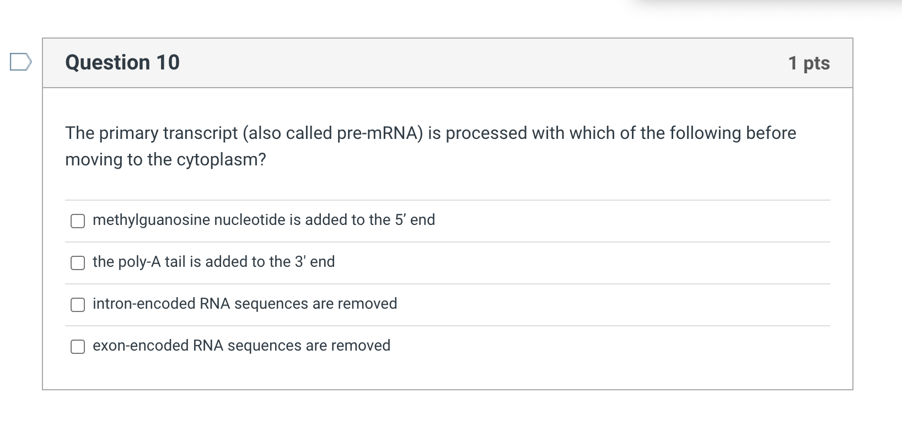This screenshot has width=902, height=441.
Task: Click inside the question card body
Action: (441, 182)
